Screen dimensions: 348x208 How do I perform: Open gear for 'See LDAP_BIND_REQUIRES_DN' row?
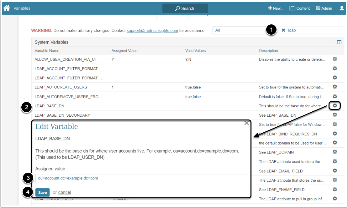click(x=335, y=134)
